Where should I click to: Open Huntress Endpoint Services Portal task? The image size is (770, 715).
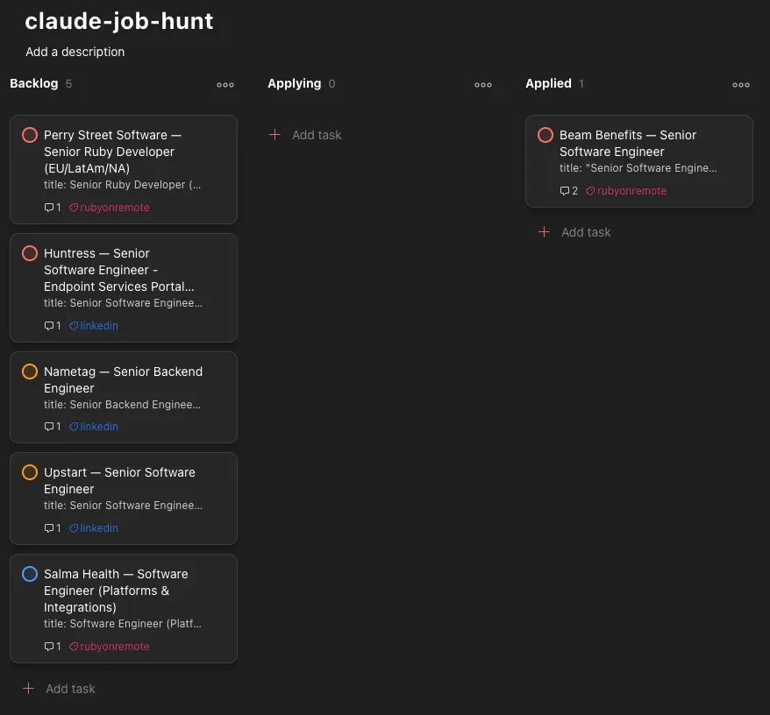(x=119, y=270)
